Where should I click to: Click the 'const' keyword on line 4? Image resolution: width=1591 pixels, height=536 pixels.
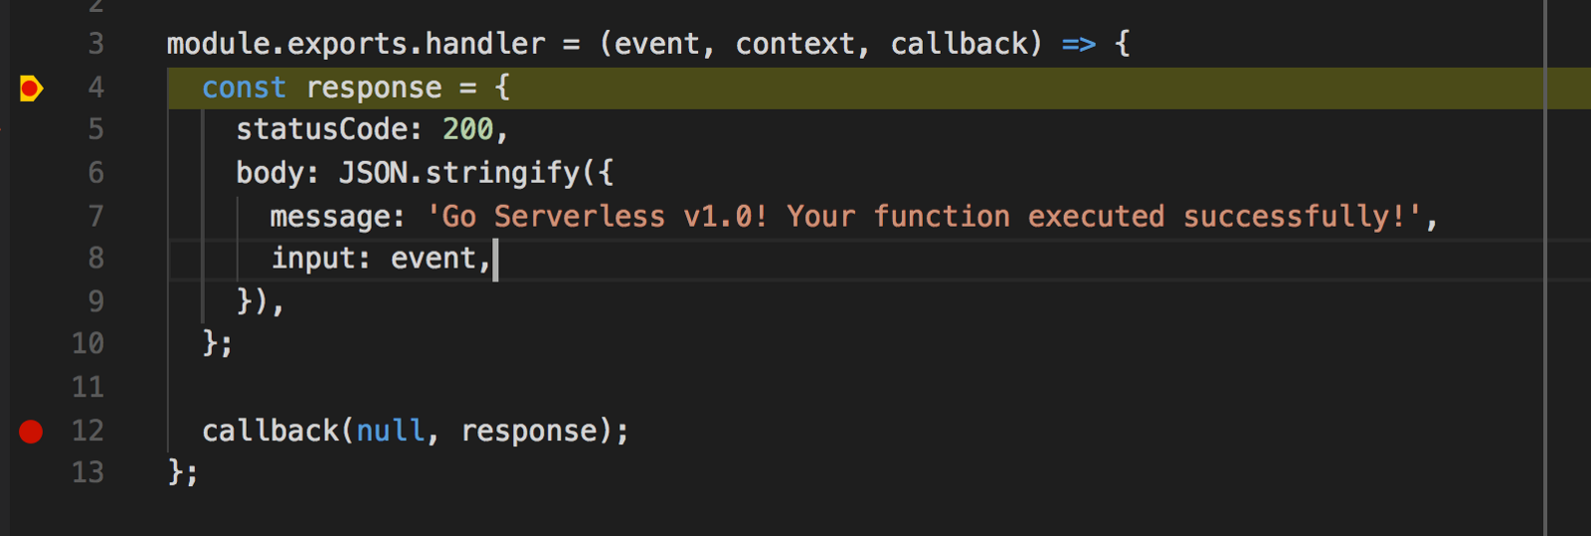coord(244,88)
